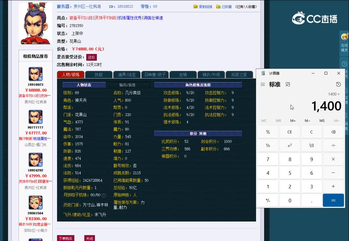The height and width of the screenshot is (241, 349).
Task: Click the 已收藏 favorite icon
Action: point(218,7)
